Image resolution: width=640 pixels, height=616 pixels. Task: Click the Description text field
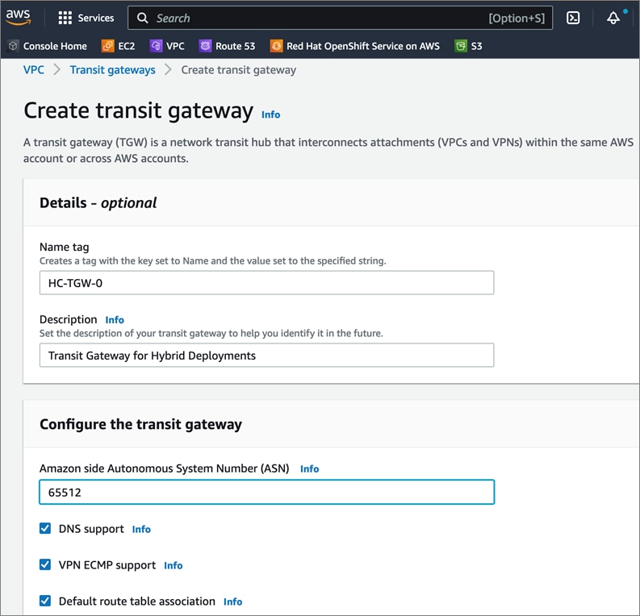coord(266,355)
